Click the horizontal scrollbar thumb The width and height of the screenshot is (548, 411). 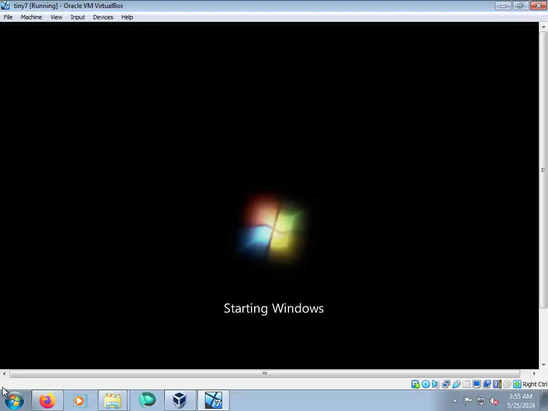(x=265, y=374)
